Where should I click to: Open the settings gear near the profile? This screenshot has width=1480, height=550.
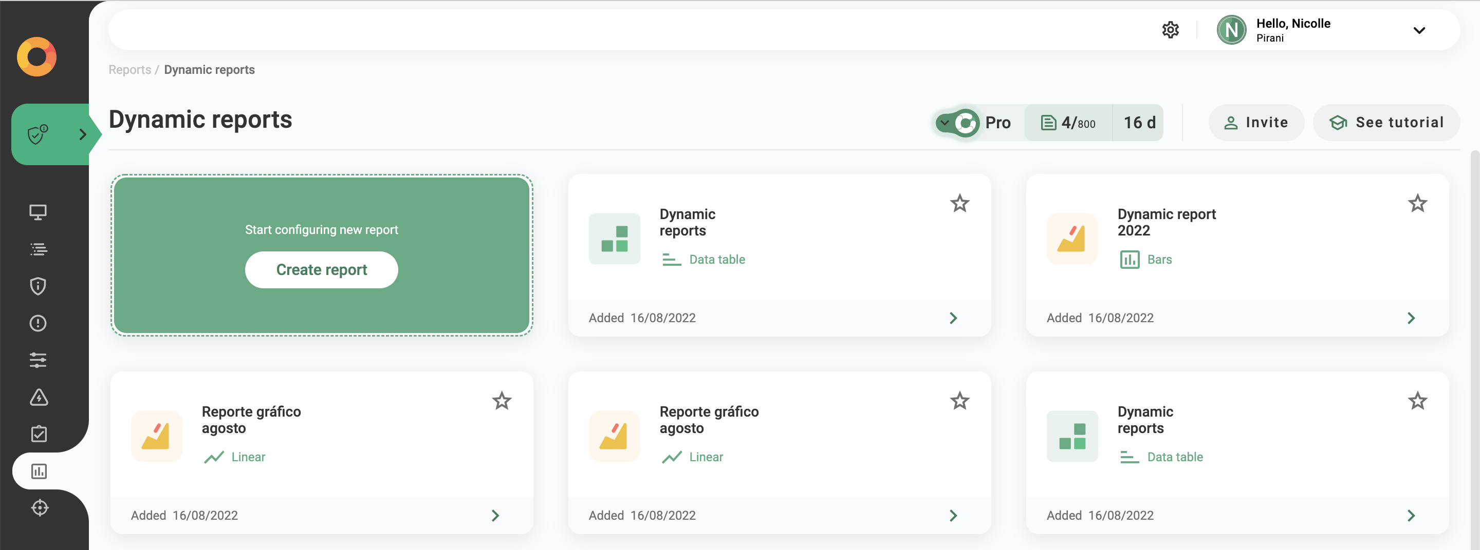pos(1170,29)
